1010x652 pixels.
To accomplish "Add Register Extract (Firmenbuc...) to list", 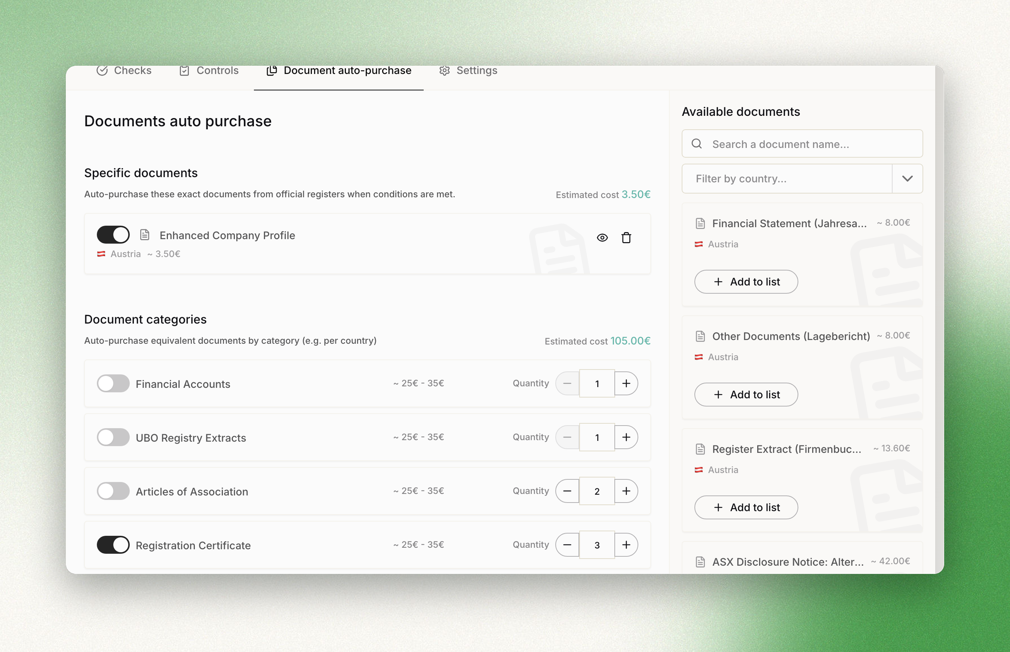I will (746, 508).
